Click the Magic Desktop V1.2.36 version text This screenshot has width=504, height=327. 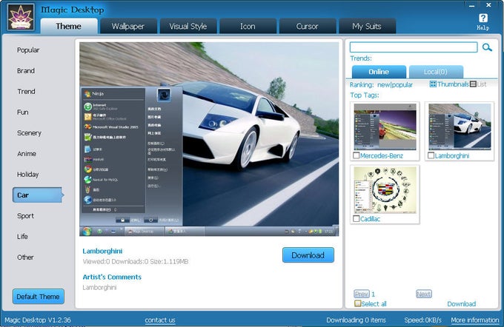click(38, 320)
